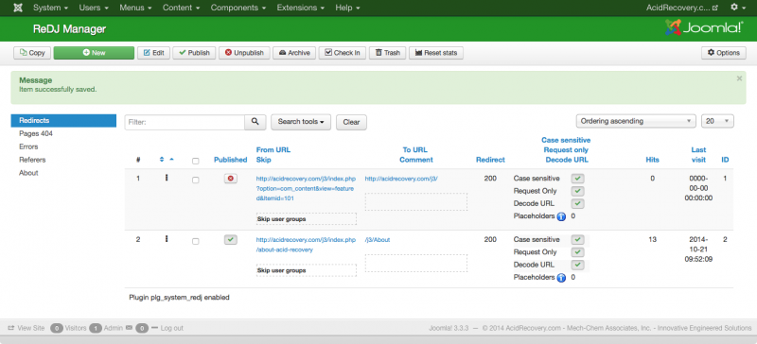Sort by ID column header
The height and width of the screenshot is (344, 757).
coord(725,160)
